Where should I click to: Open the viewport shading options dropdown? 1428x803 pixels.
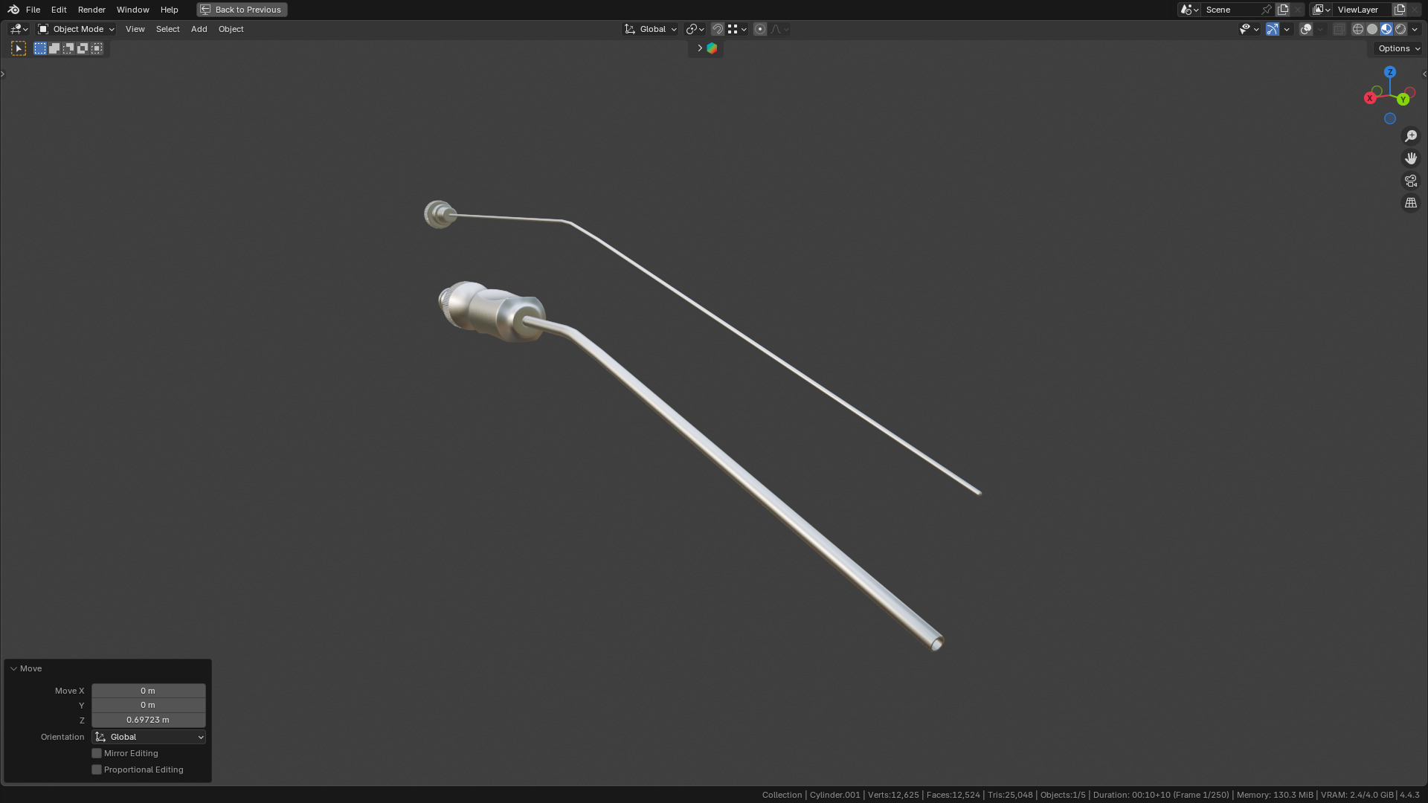pyautogui.click(x=1415, y=29)
